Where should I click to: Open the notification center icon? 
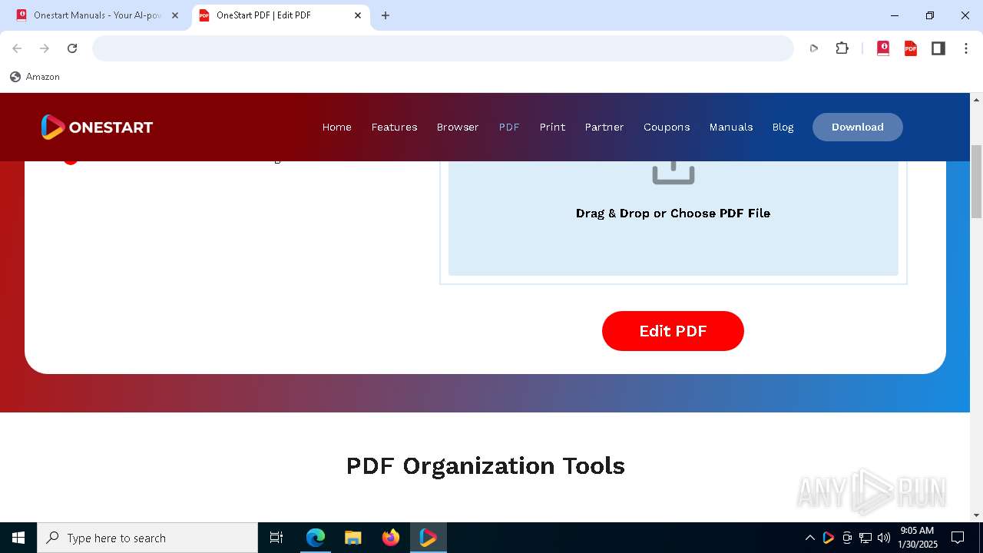pyautogui.click(x=958, y=538)
